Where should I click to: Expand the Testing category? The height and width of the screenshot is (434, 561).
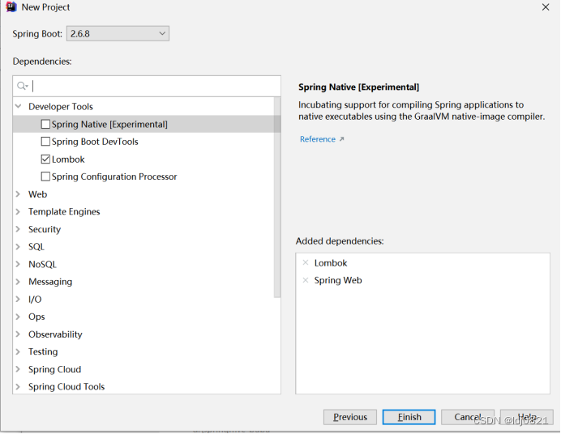pos(19,351)
